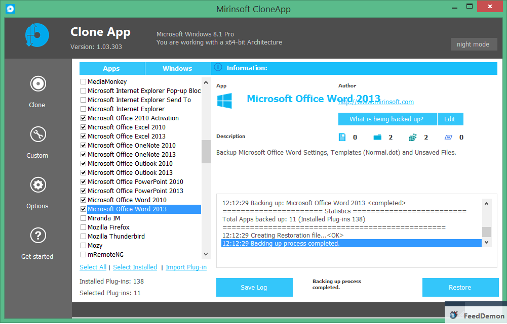Click the registry keys cube icon
This screenshot has height=324, width=507.
tap(413, 137)
